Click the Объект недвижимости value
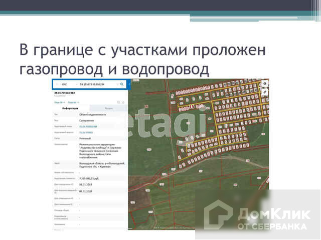The image size is (321, 240). click(x=92, y=114)
